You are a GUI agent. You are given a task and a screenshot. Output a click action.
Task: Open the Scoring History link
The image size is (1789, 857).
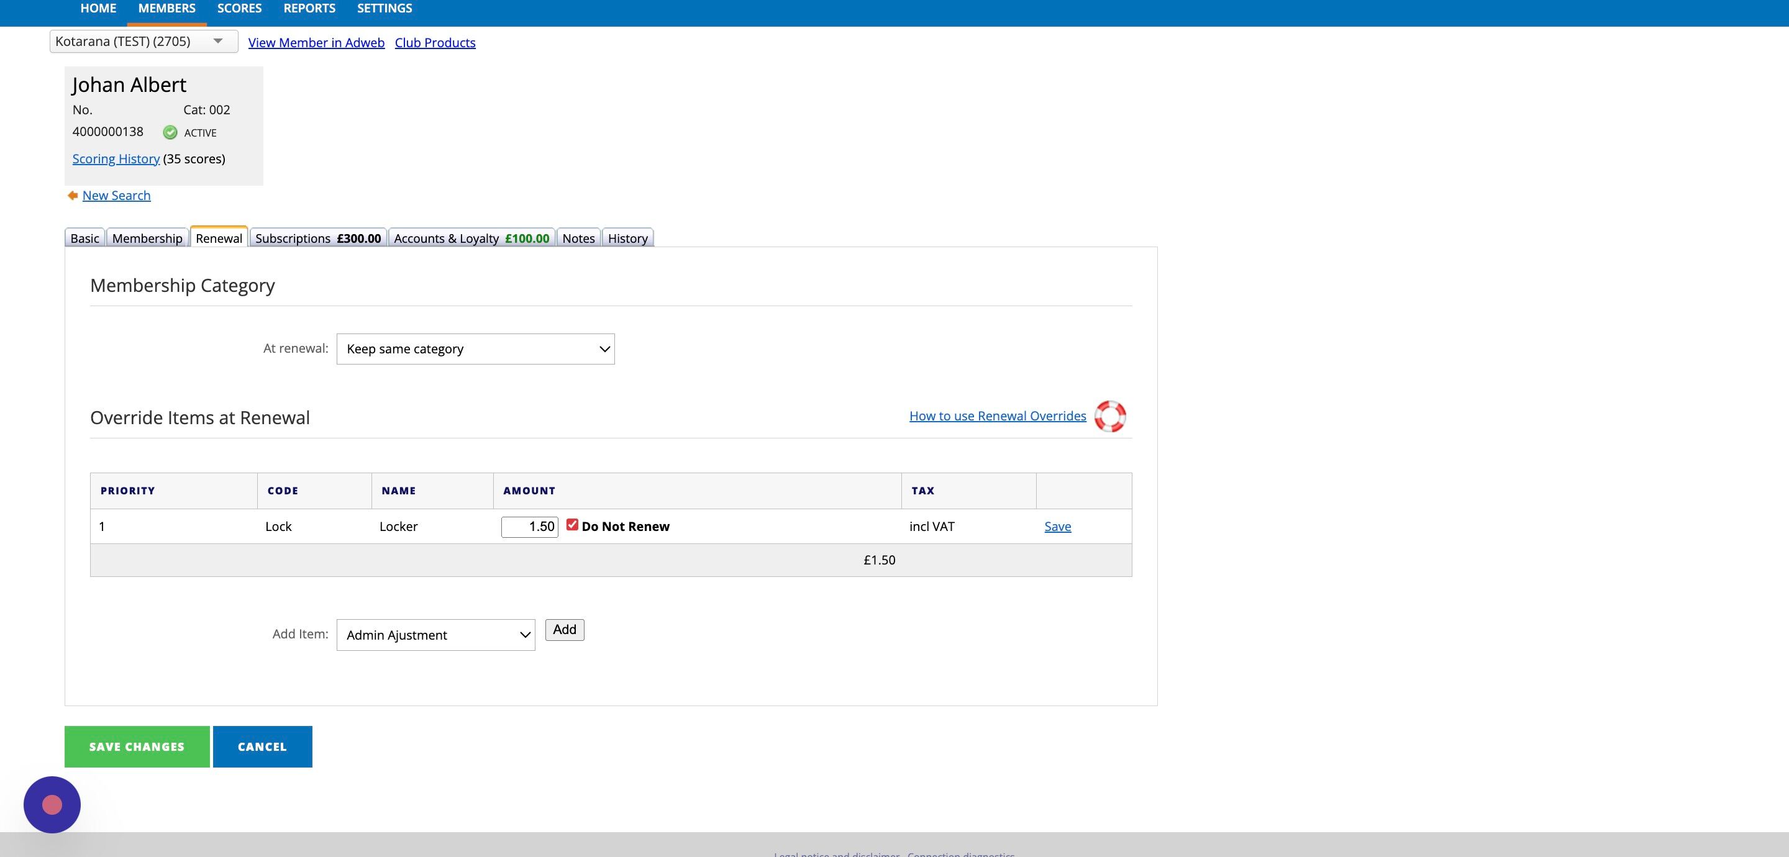click(116, 159)
